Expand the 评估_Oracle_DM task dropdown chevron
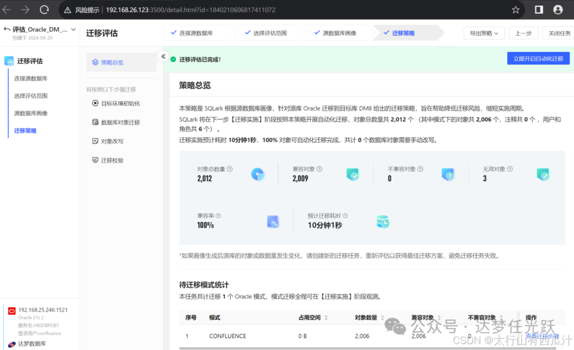Image resolution: width=574 pixels, height=350 pixels. [x=73, y=29]
